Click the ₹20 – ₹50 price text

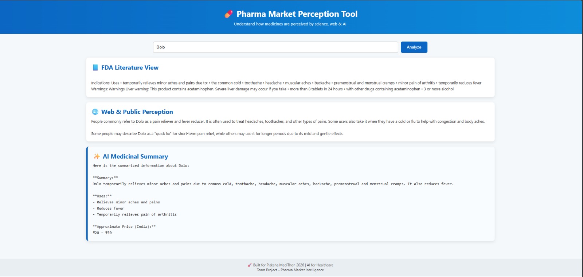[x=102, y=233]
